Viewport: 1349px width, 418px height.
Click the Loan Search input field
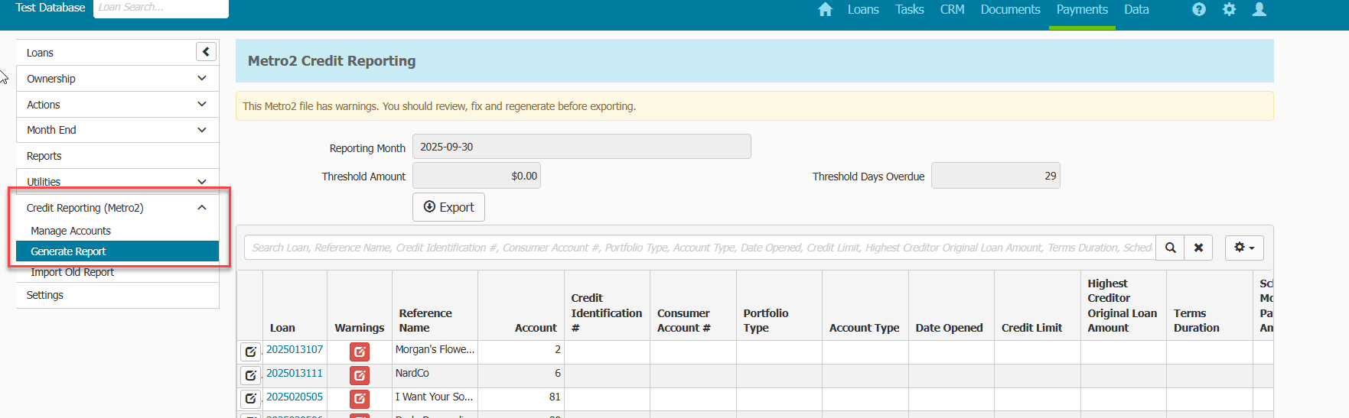[161, 8]
